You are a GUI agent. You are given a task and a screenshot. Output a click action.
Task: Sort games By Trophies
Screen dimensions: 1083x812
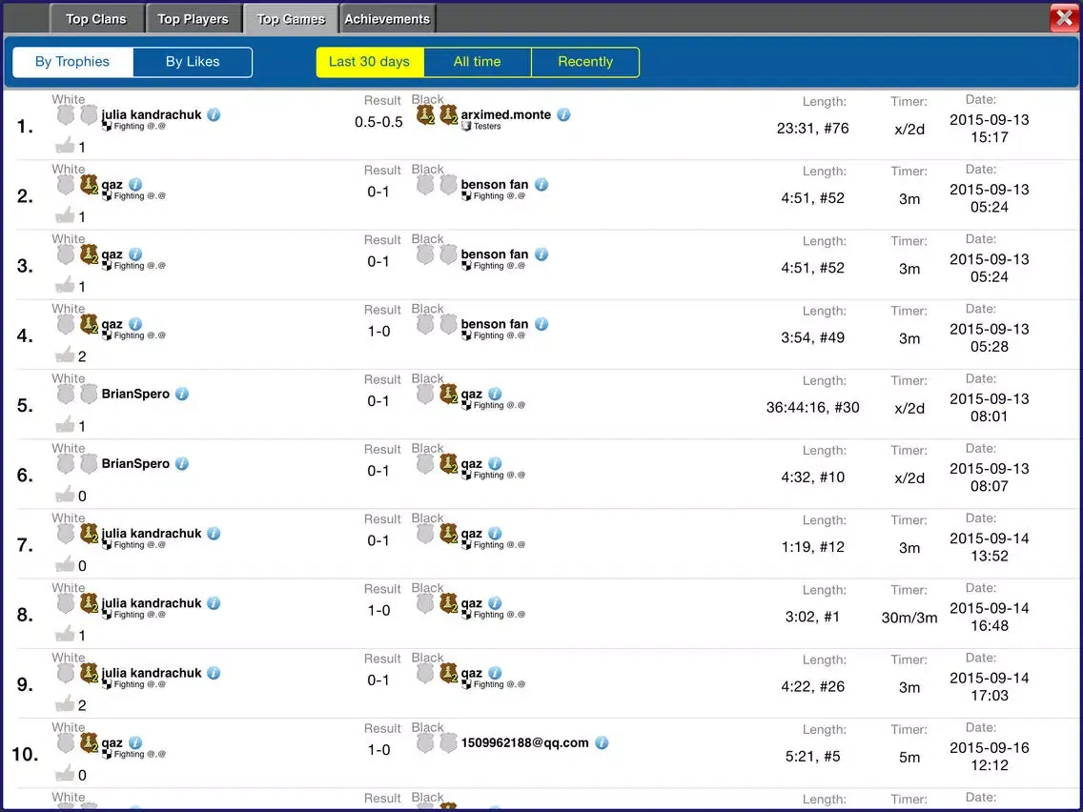point(72,61)
